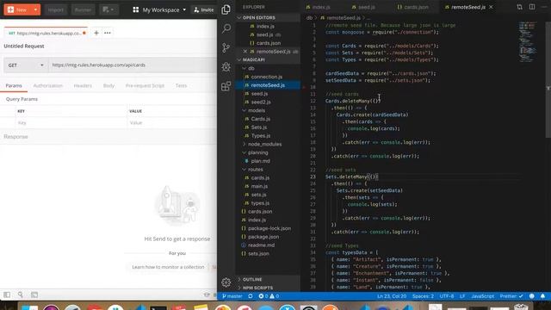Open plan.md in the file tree
The image size is (551, 310).
tap(260, 161)
